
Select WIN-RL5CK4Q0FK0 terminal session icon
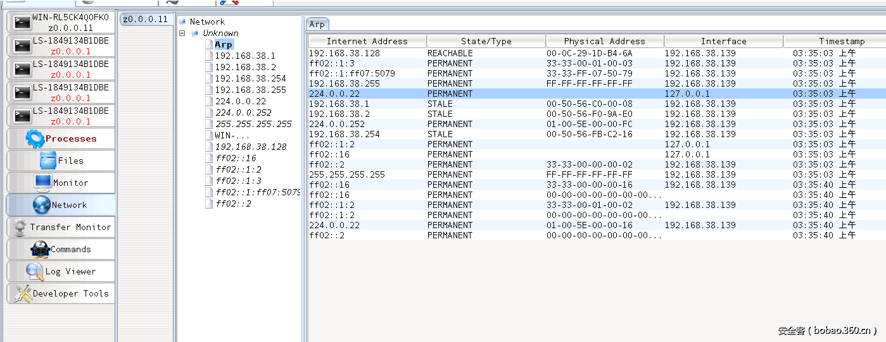(x=23, y=23)
